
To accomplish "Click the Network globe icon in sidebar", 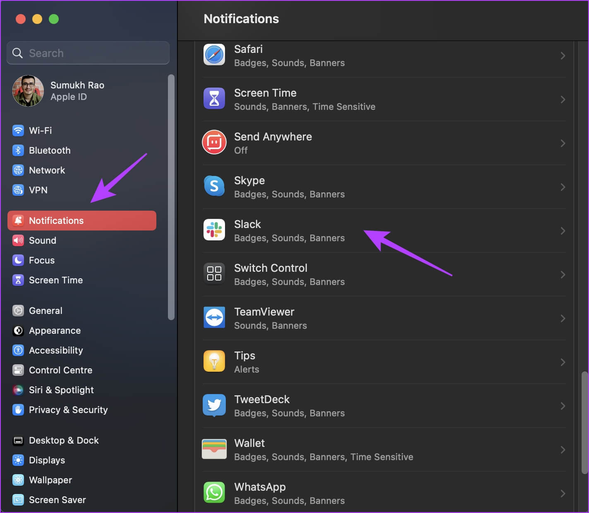I will tap(18, 170).
